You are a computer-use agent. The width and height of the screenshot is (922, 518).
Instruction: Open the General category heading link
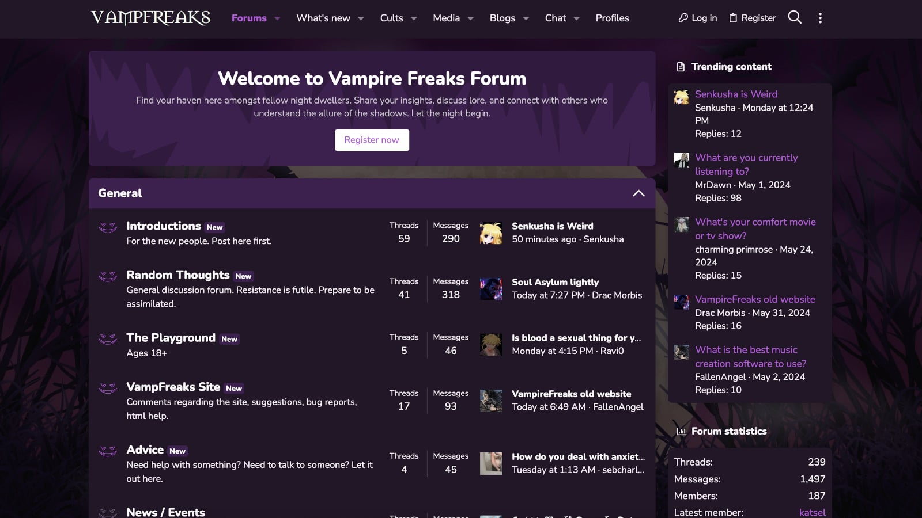(x=120, y=193)
